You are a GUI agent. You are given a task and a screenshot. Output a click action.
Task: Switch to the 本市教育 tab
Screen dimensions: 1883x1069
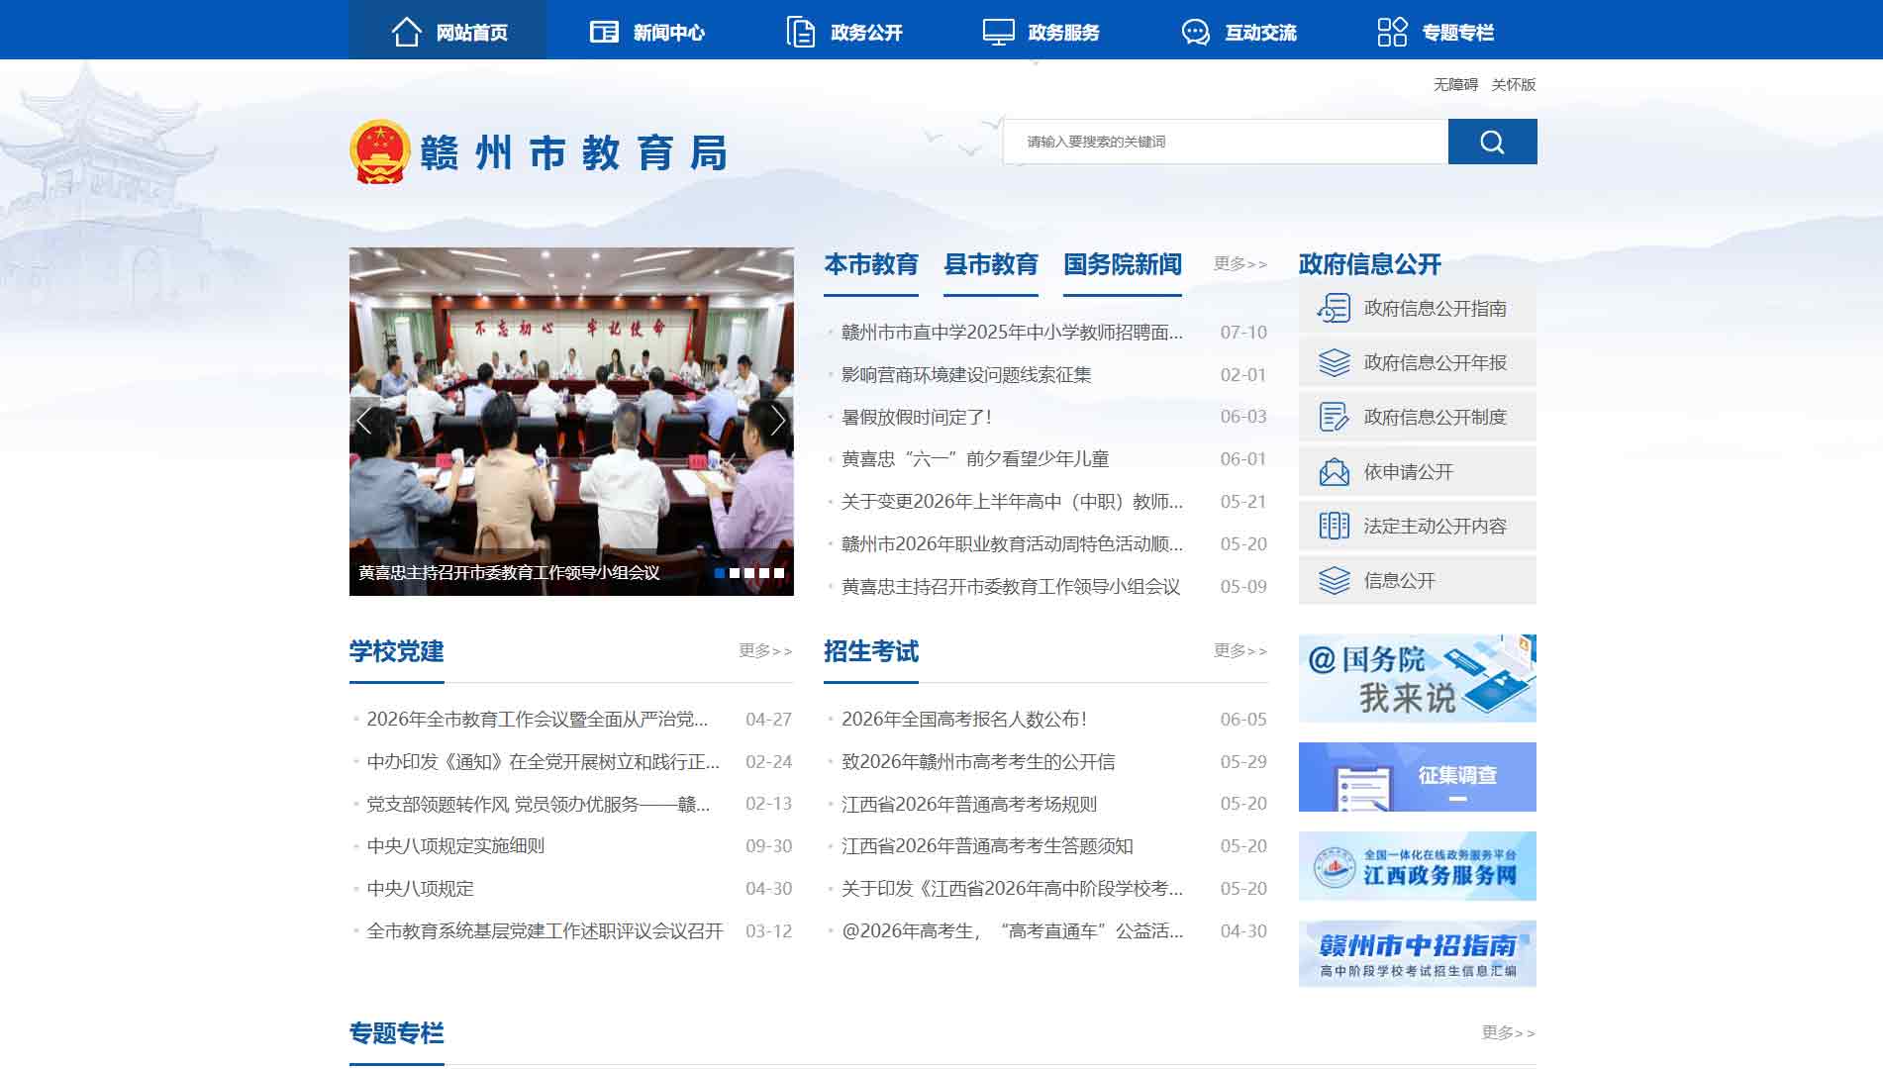[x=871, y=264]
